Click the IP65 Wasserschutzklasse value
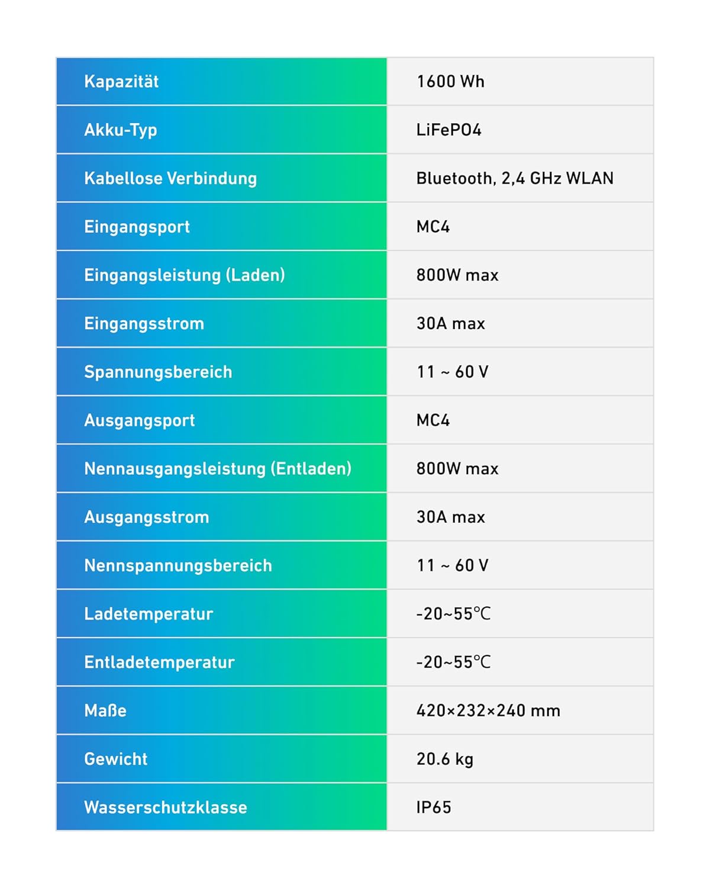 pyautogui.click(x=434, y=807)
